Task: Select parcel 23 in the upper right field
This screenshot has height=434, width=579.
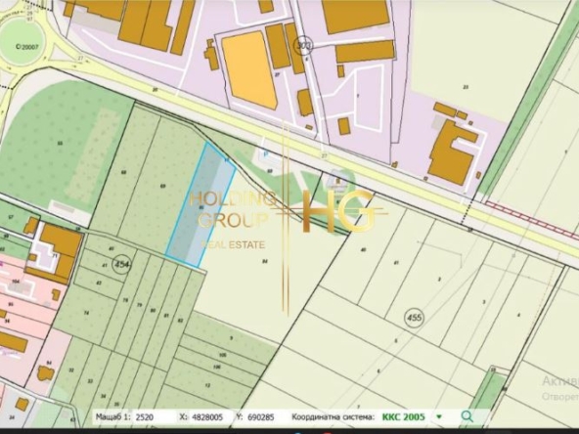Action: pyautogui.click(x=466, y=87)
